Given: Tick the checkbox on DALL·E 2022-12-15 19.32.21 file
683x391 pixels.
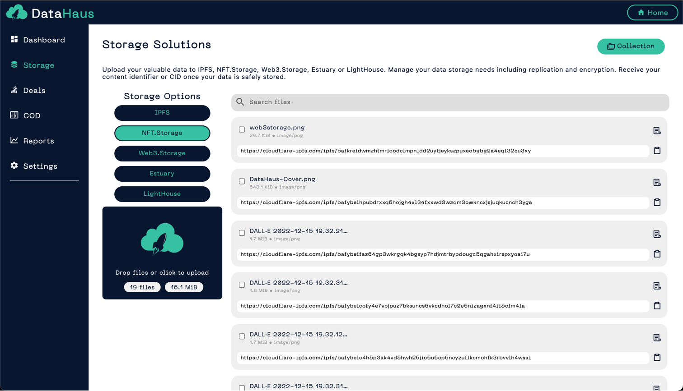Looking at the screenshot, I should click(x=242, y=233).
